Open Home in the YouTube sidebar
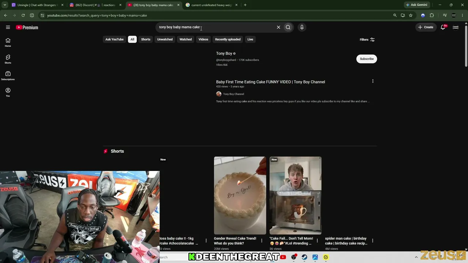 pos(8,42)
